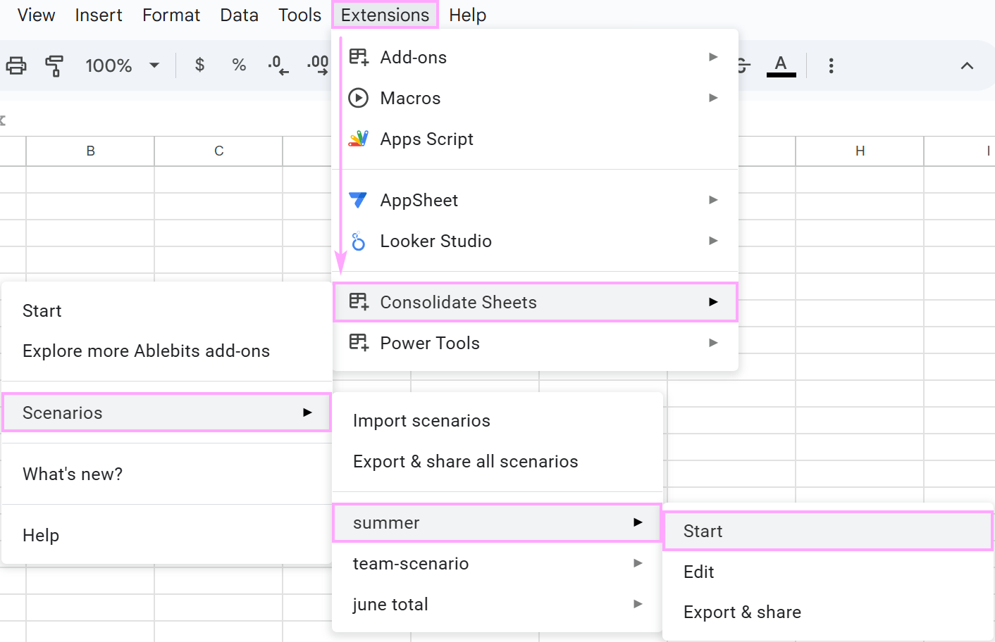This screenshot has width=995, height=642.
Task: Expand the team-scenario submenu arrow
Action: click(638, 563)
